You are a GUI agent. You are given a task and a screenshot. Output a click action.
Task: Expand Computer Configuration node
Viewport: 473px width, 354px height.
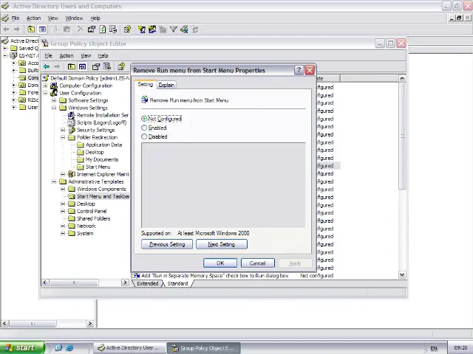(x=45, y=86)
